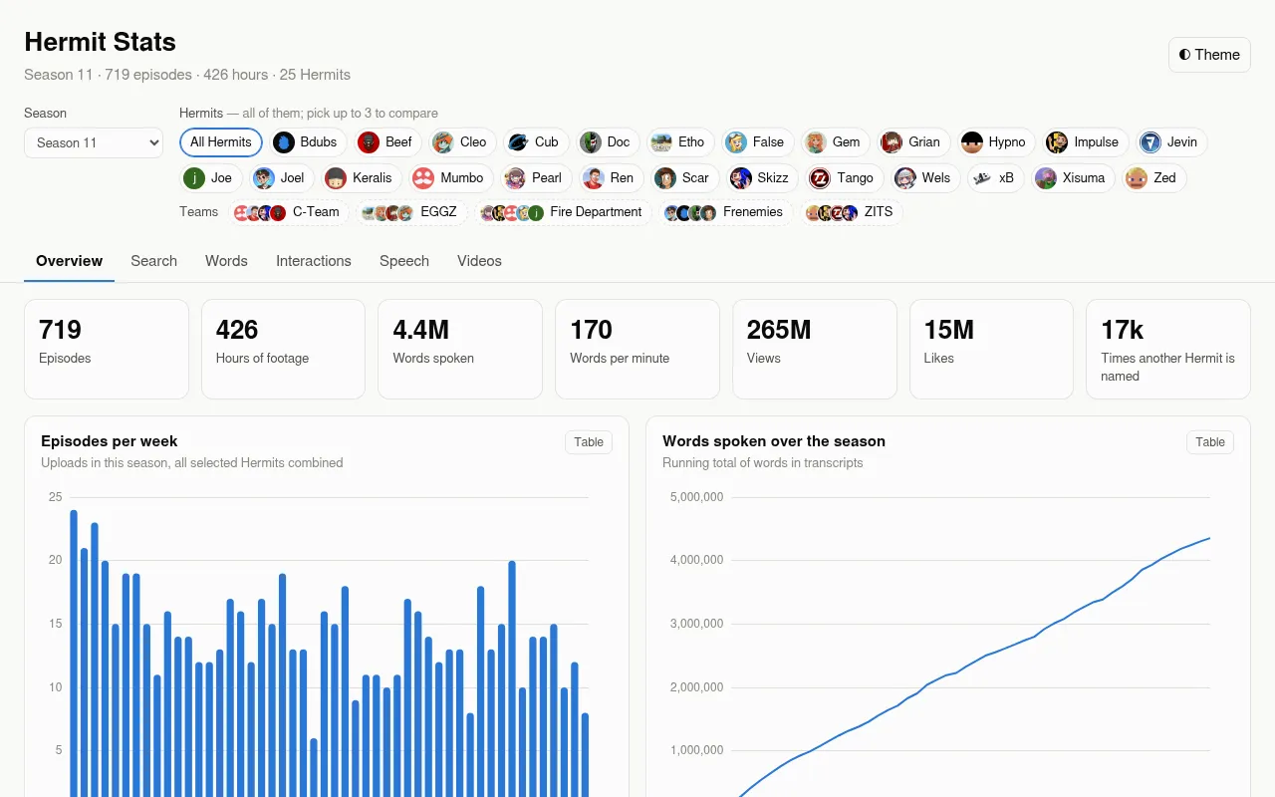Click Mumbo's avatar icon

(423, 178)
